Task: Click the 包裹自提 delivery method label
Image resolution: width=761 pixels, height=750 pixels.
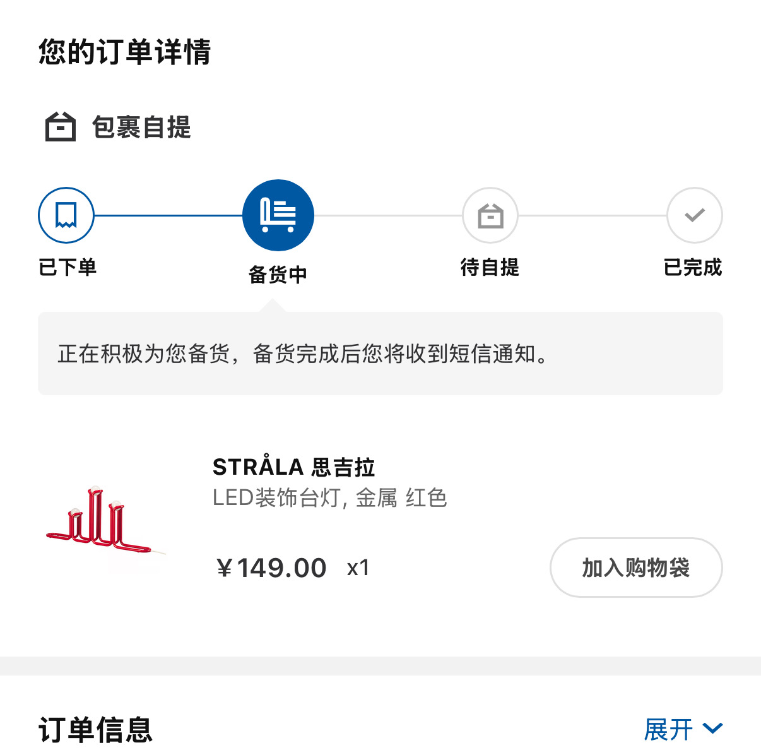Action: pyautogui.click(x=141, y=127)
